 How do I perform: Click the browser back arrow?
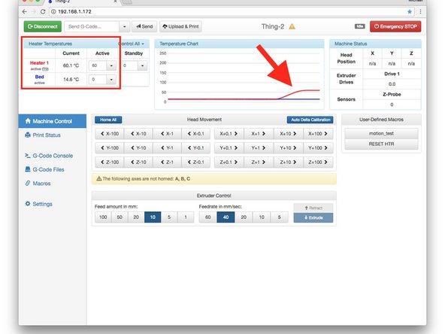[25, 11]
